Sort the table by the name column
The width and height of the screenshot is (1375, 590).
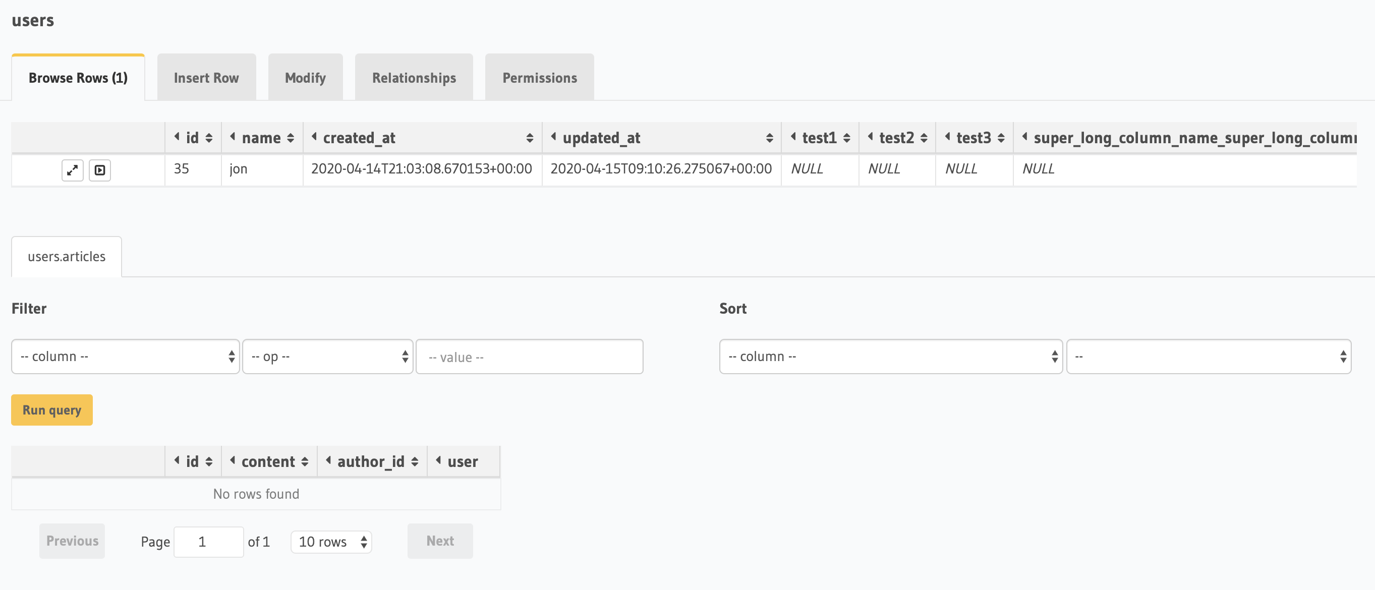click(291, 137)
